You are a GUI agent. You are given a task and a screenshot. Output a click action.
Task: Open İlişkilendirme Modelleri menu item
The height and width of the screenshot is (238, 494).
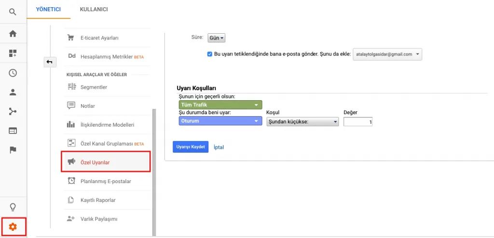click(x=107, y=125)
